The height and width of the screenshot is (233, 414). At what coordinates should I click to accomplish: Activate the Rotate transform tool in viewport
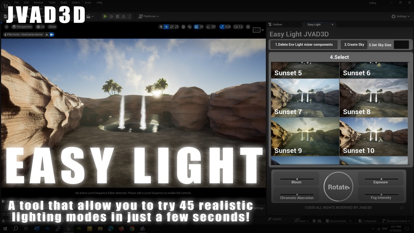[171, 27]
